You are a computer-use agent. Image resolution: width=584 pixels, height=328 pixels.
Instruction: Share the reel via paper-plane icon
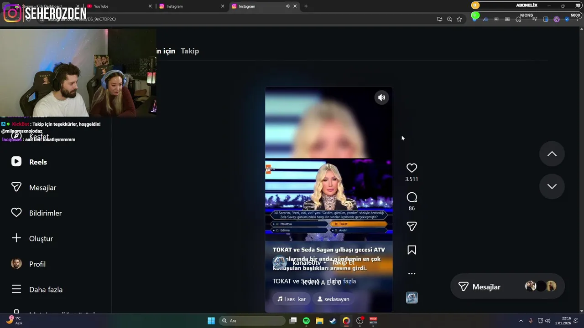pos(412,226)
